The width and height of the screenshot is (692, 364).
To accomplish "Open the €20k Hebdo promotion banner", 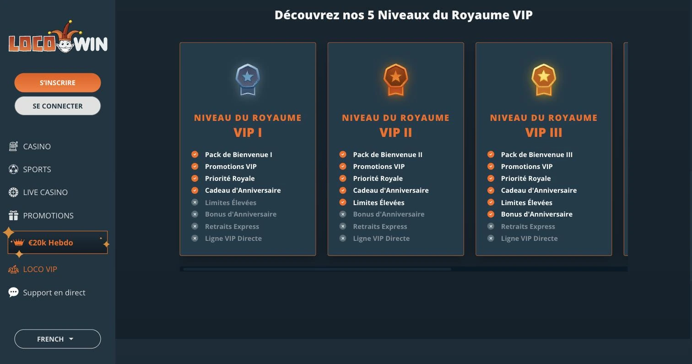I will pos(58,242).
